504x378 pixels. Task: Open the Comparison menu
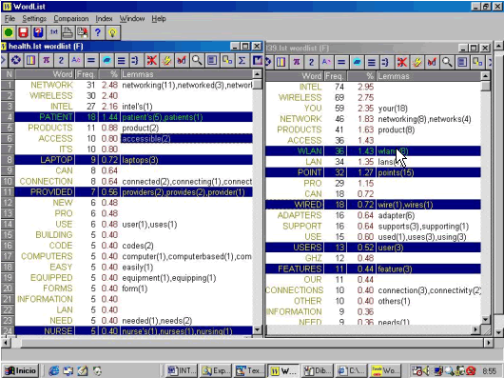[71, 19]
